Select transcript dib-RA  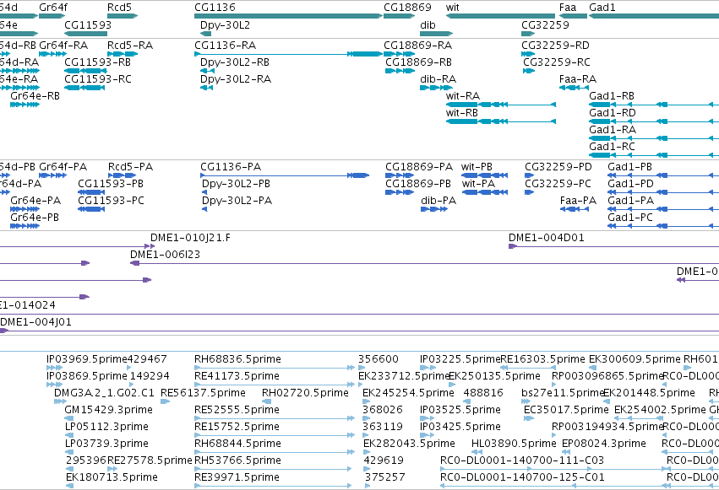(x=436, y=88)
